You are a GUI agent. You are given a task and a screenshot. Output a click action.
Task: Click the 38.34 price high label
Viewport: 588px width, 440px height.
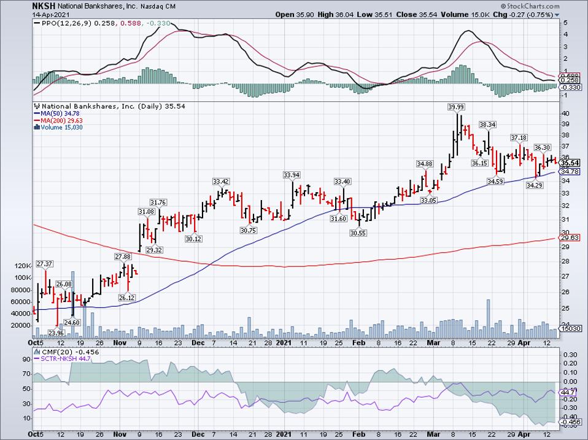click(x=487, y=125)
